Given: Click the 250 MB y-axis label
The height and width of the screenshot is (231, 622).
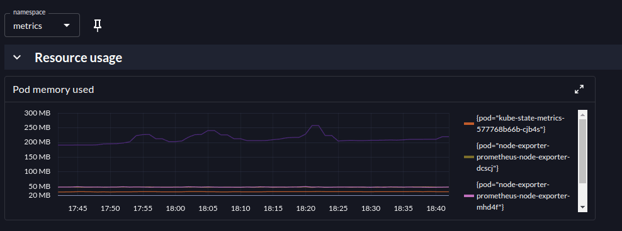Looking at the screenshot, I should (37, 128).
